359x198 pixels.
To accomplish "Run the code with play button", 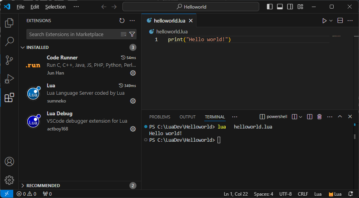I will pyautogui.click(x=324, y=21).
